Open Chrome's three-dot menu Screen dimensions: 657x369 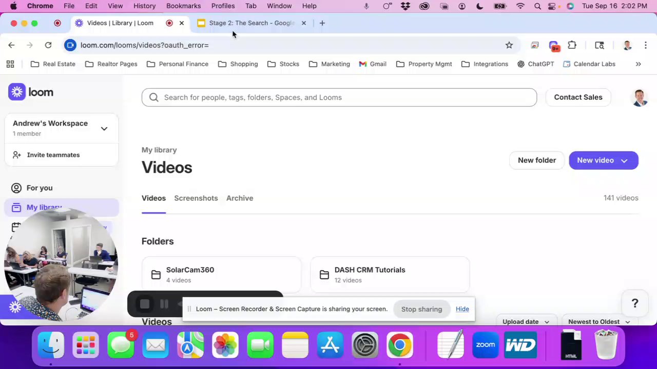tap(646, 45)
